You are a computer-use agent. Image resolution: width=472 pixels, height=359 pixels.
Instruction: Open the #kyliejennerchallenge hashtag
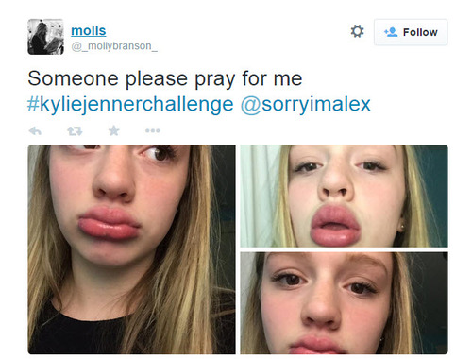coord(130,104)
